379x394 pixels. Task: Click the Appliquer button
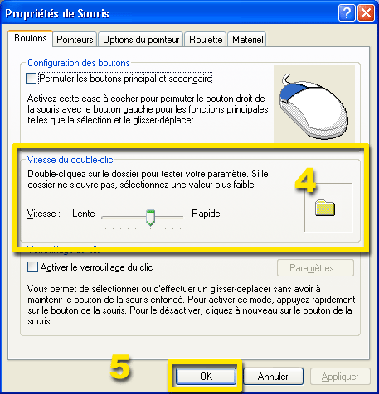pyautogui.click(x=340, y=376)
